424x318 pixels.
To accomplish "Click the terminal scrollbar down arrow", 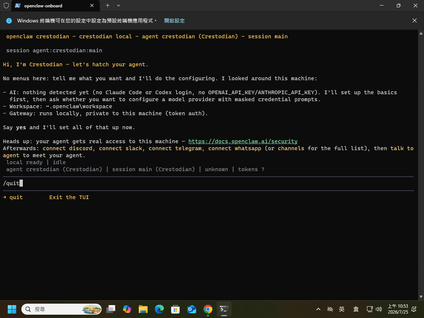I will click(x=421, y=297).
